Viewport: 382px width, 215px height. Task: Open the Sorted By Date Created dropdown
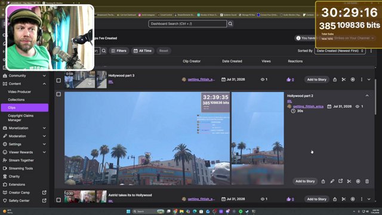coord(340,51)
